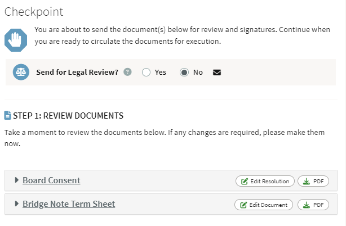The width and height of the screenshot is (346, 226).
Task: Click the pencil icon in Edit Document
Action: [243, 205]
